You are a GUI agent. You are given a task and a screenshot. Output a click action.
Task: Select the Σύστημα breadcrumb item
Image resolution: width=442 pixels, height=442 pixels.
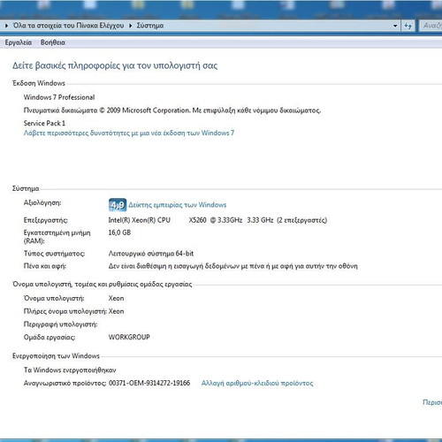tap(150, 26)
